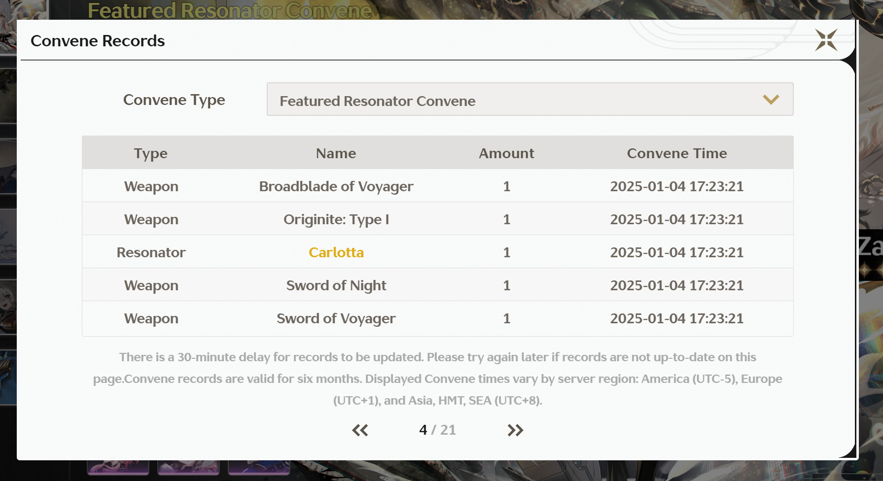Image resolution: width=883 pixels, height=481 pixels.
Task: Close the Convene Records dialog
Action: tap(826, 40)
